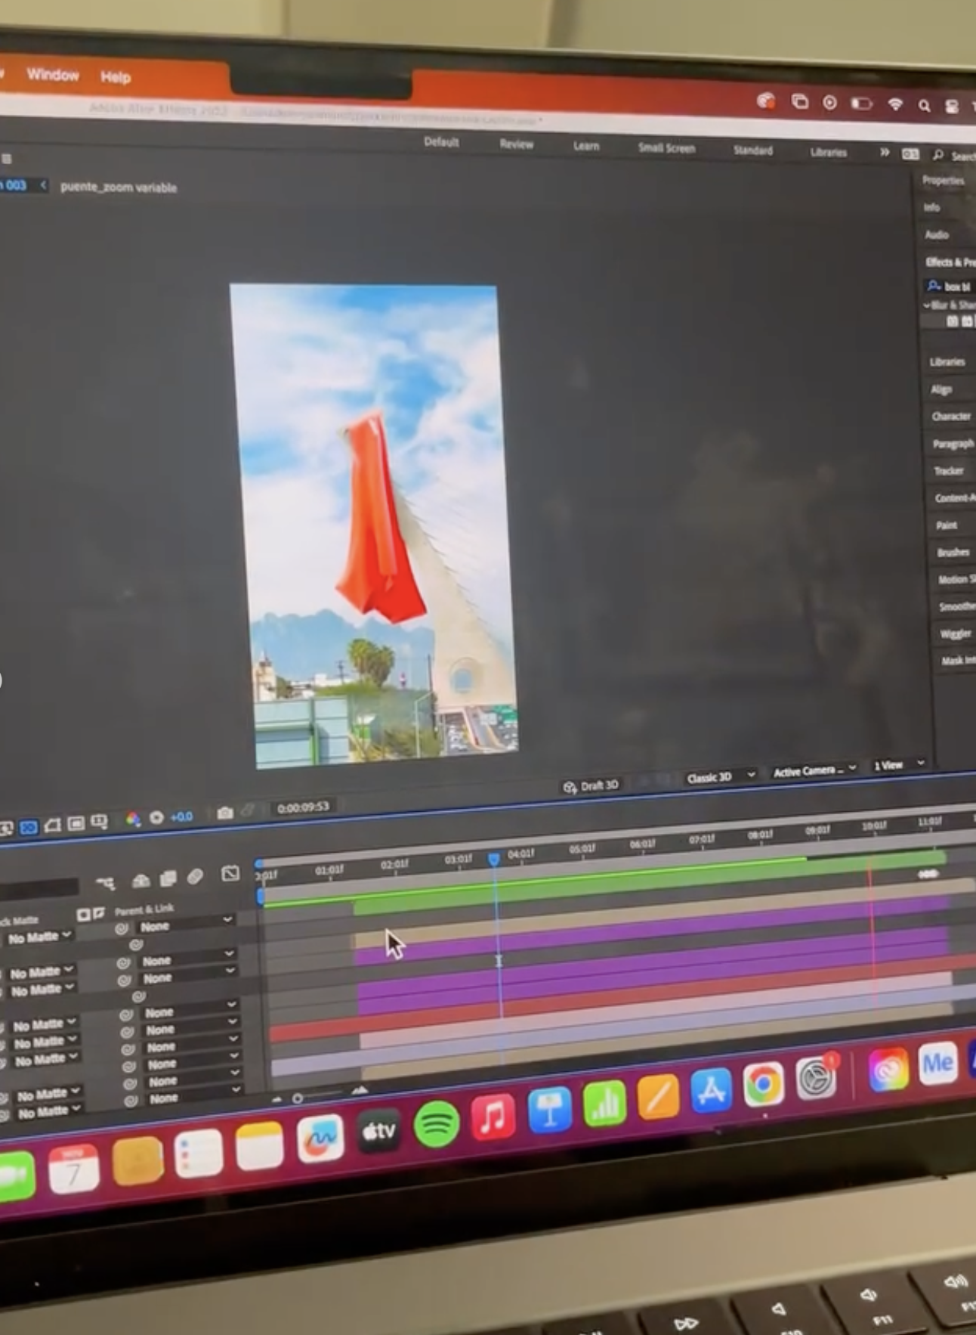
Task: Open the Paragraph panel
Action: [x=953, y=444]
